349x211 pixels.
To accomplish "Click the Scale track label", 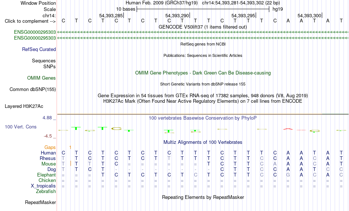I will (50, 9).
